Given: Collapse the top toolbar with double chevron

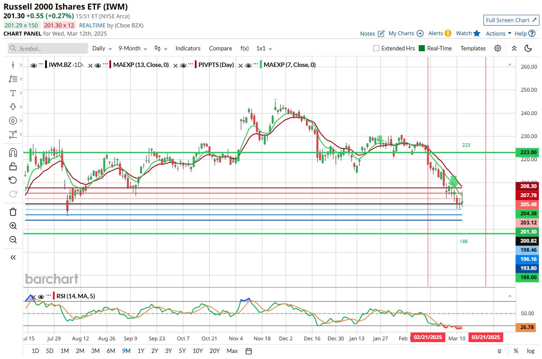Looking at the screenshot, I should click(514, 48).
